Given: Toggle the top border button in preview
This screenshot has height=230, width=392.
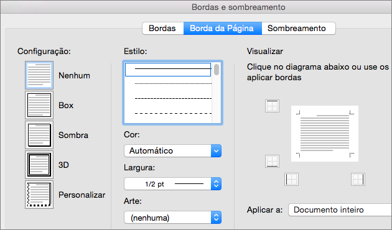Looking at the screenshot, I should [x=272, y=106].
